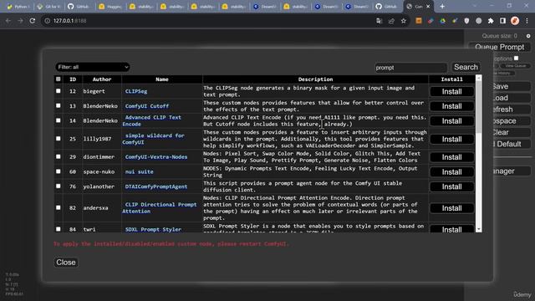
Task: Click the site info icon beside 127.0.0.1
Action: (48, 21)
